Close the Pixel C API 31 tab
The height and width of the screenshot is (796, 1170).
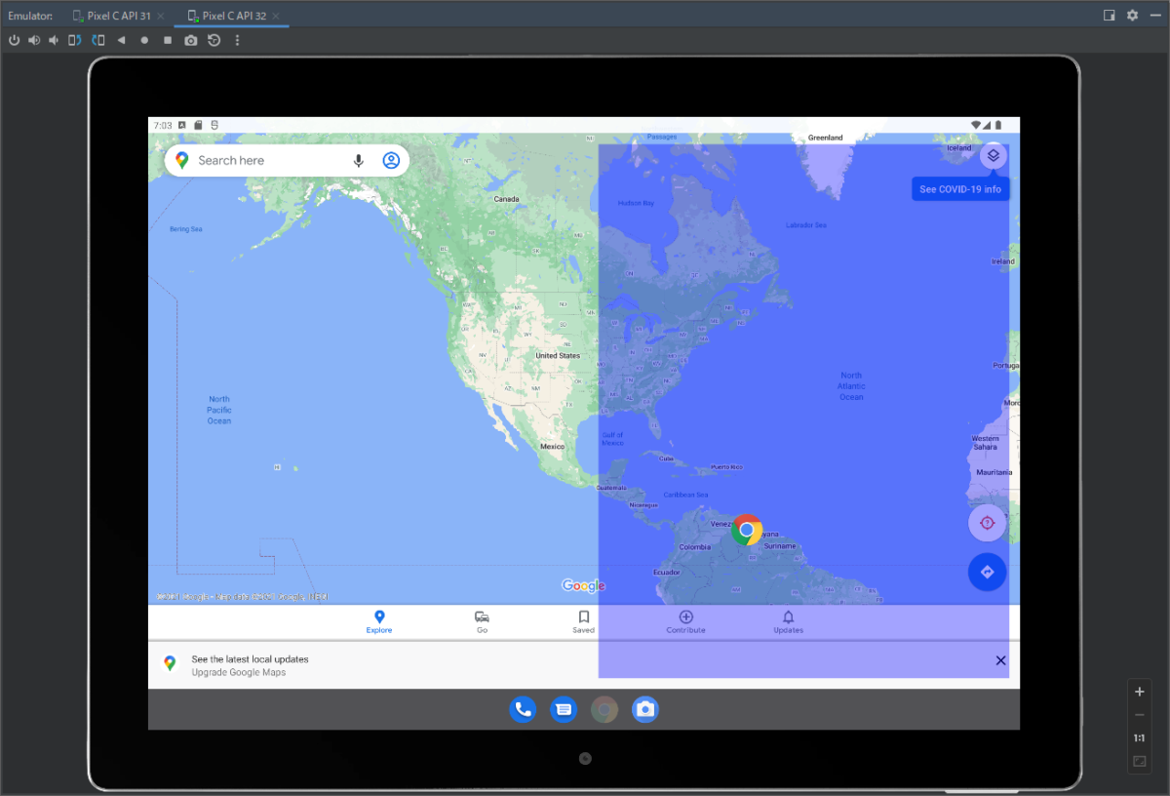tap(161, 16)
